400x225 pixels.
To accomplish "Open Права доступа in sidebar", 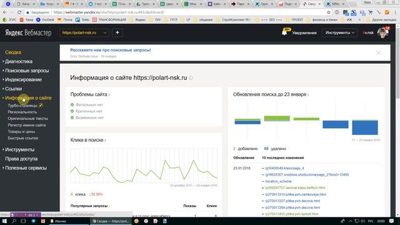I will 21,159.
